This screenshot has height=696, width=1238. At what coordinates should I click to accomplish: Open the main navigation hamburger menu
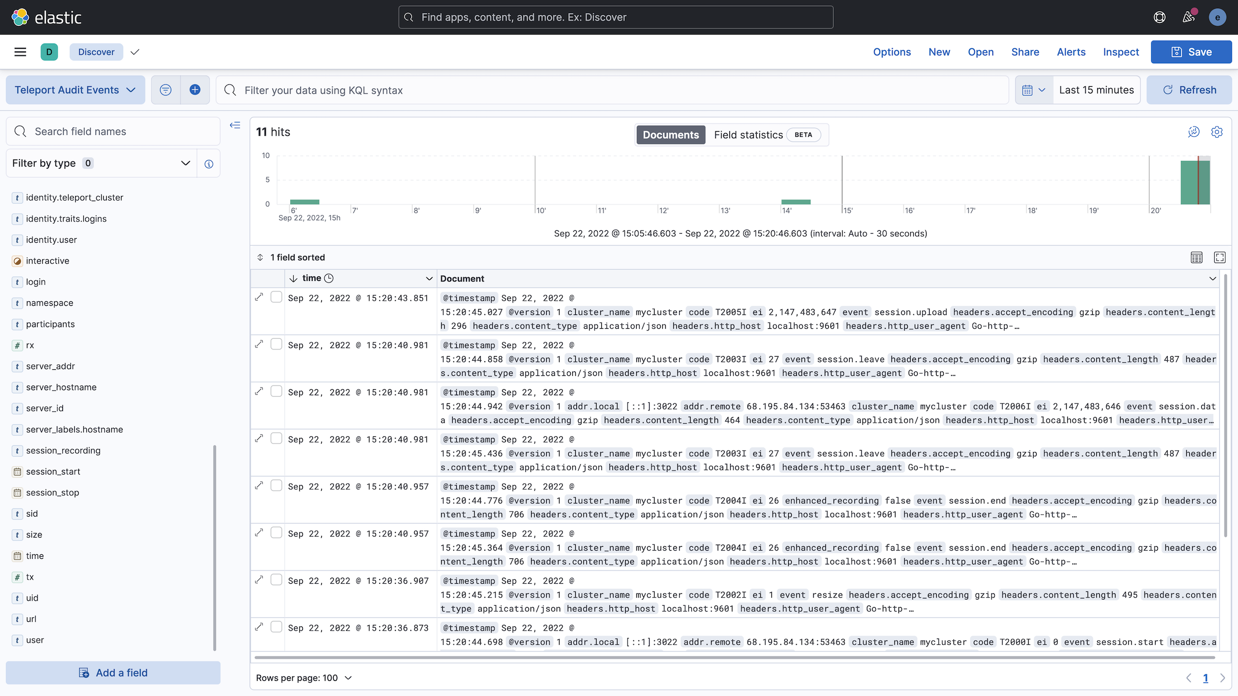pyautogui.click(x=20, y=51)
